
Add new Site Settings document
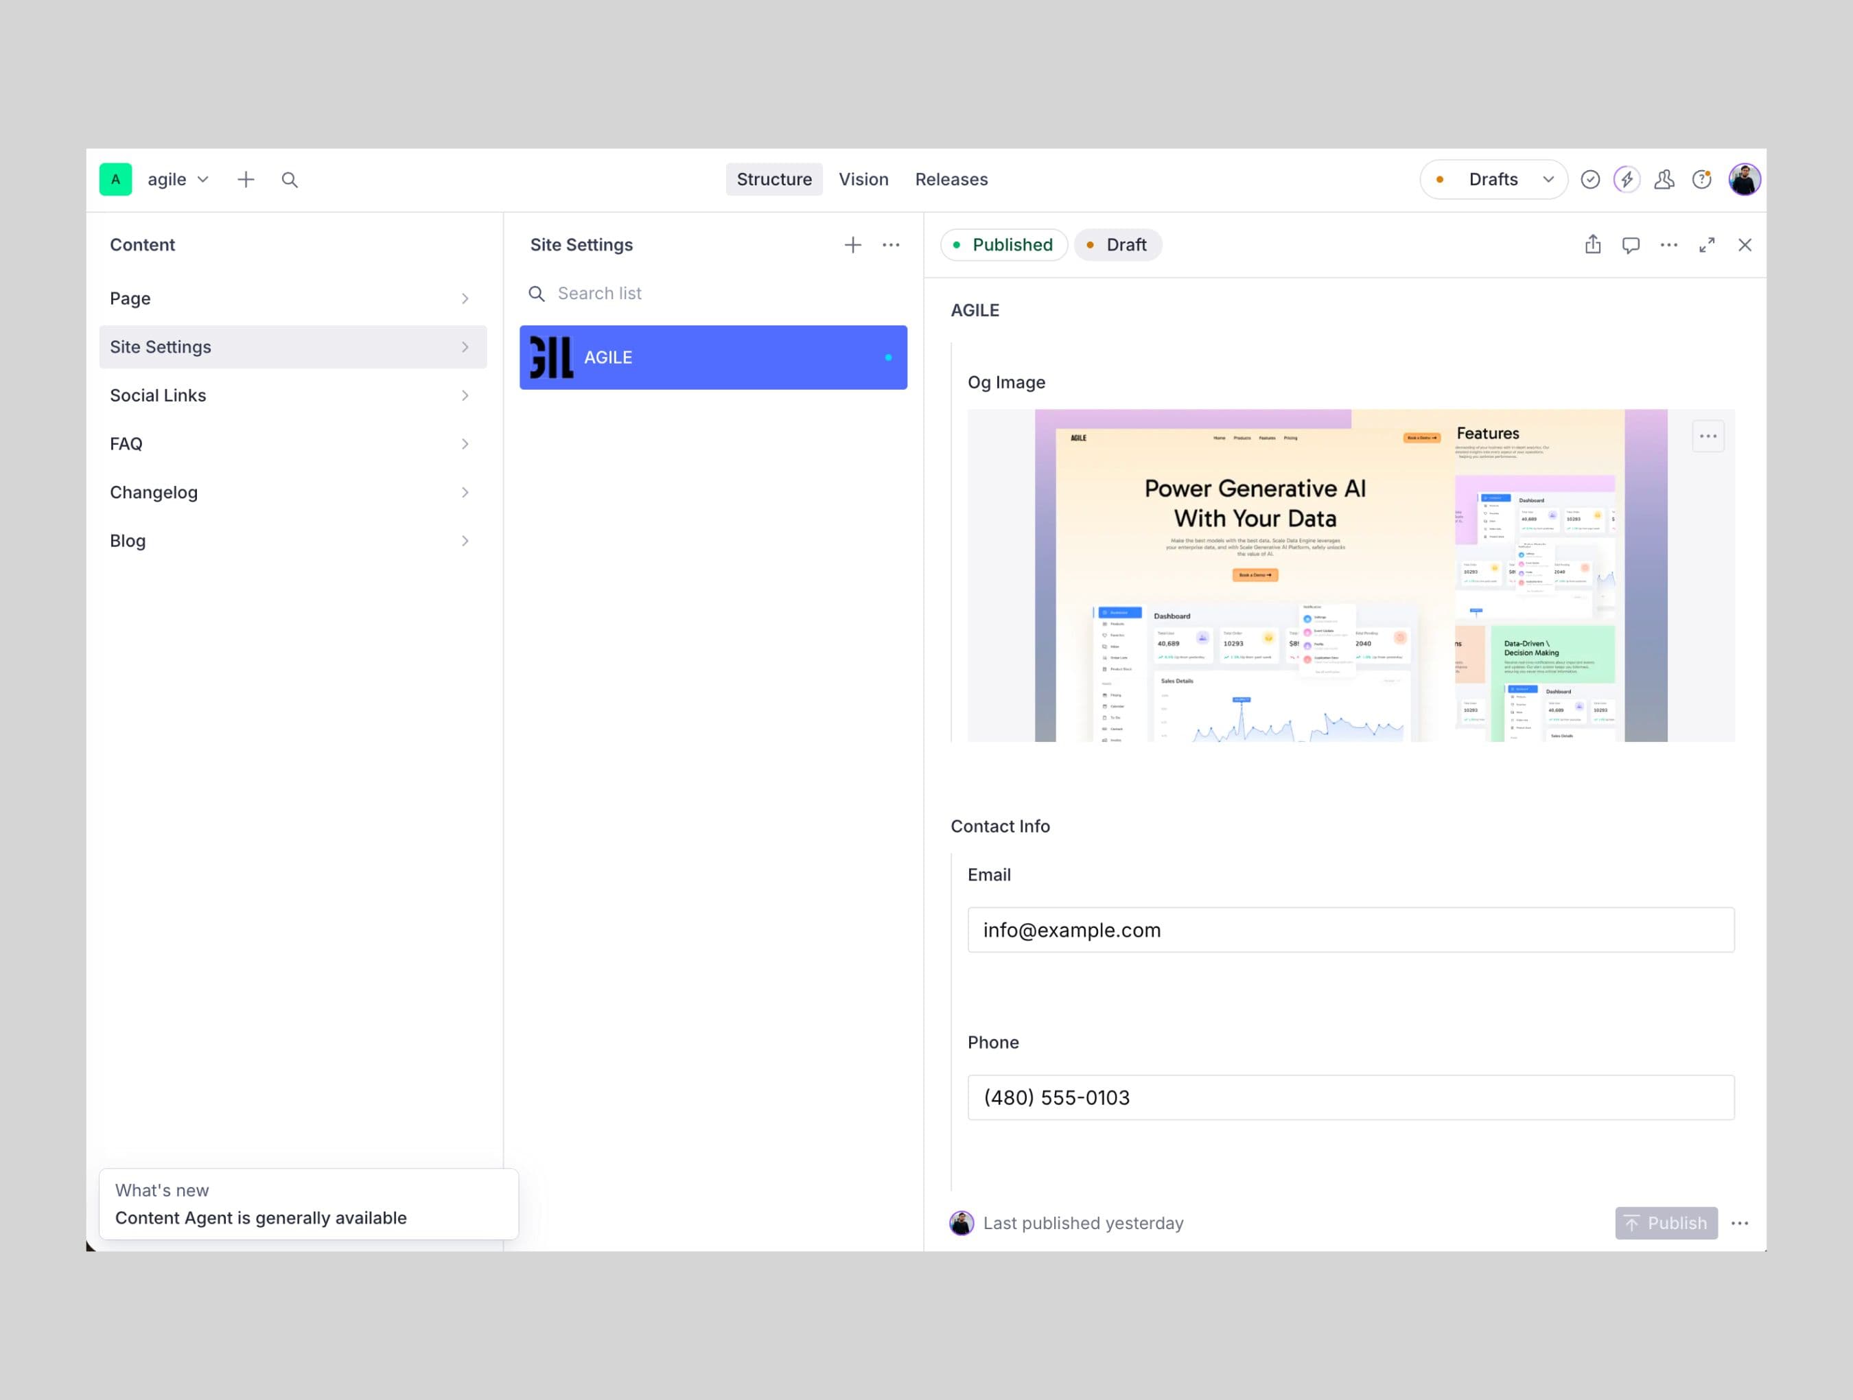(853, 244)
